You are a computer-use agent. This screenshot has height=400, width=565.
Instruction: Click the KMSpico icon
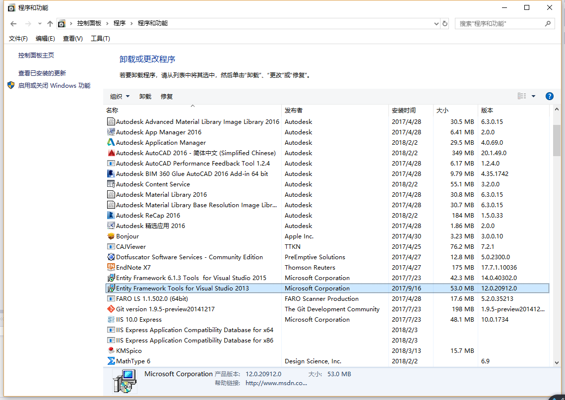pos(111,350)
